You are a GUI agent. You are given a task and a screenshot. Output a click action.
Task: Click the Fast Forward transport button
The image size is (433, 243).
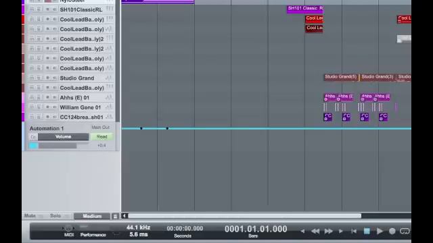328,231
